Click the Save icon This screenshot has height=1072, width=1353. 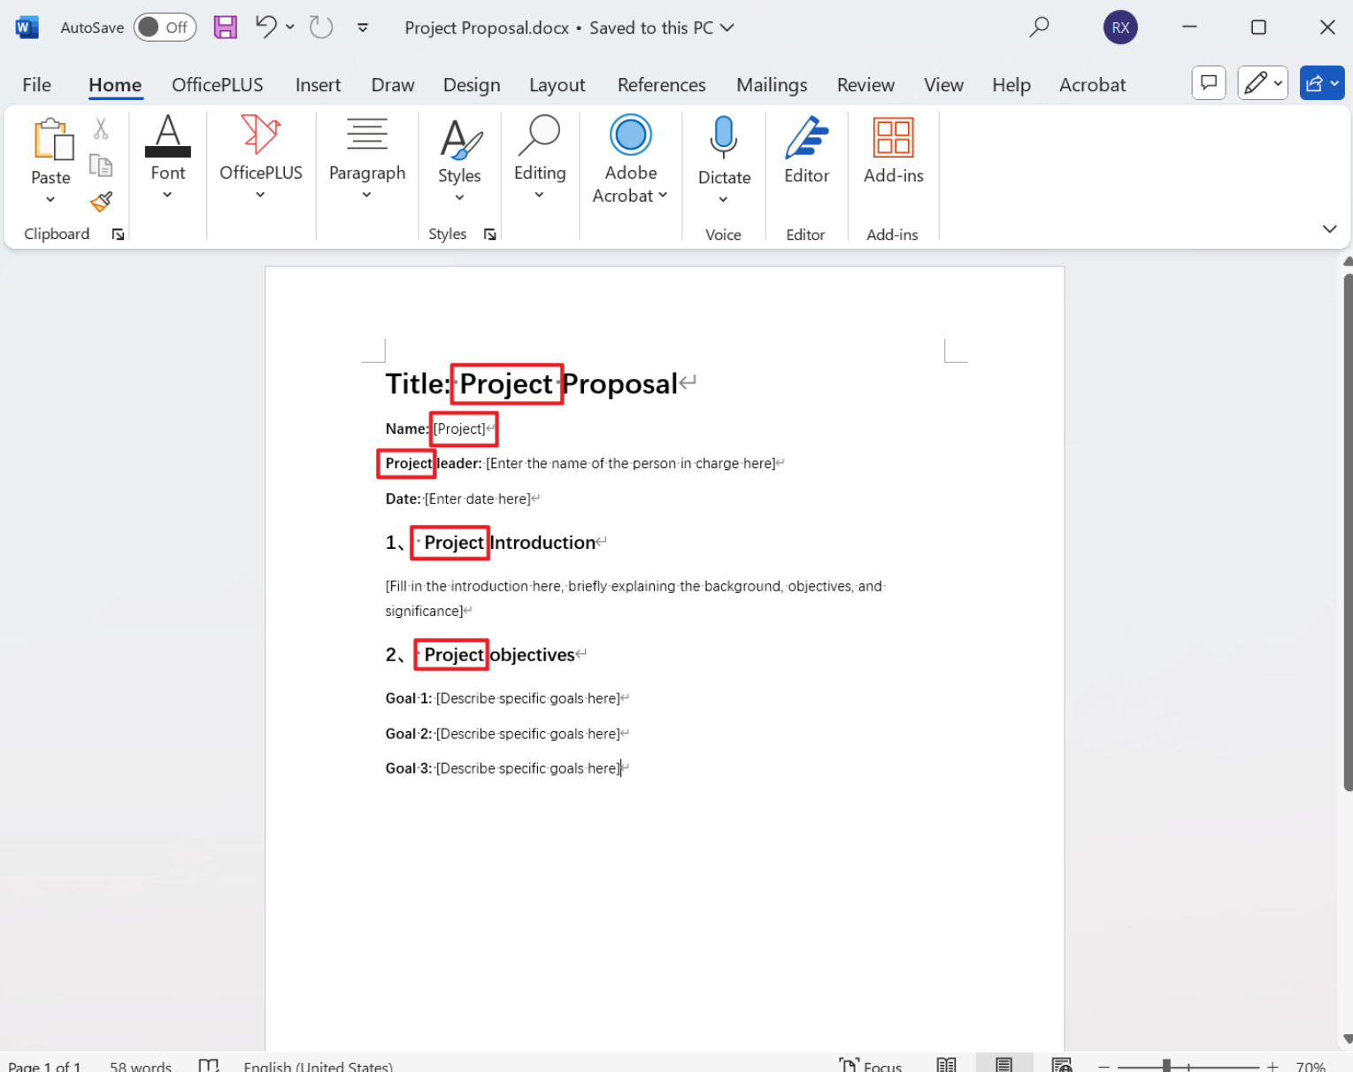225,27
